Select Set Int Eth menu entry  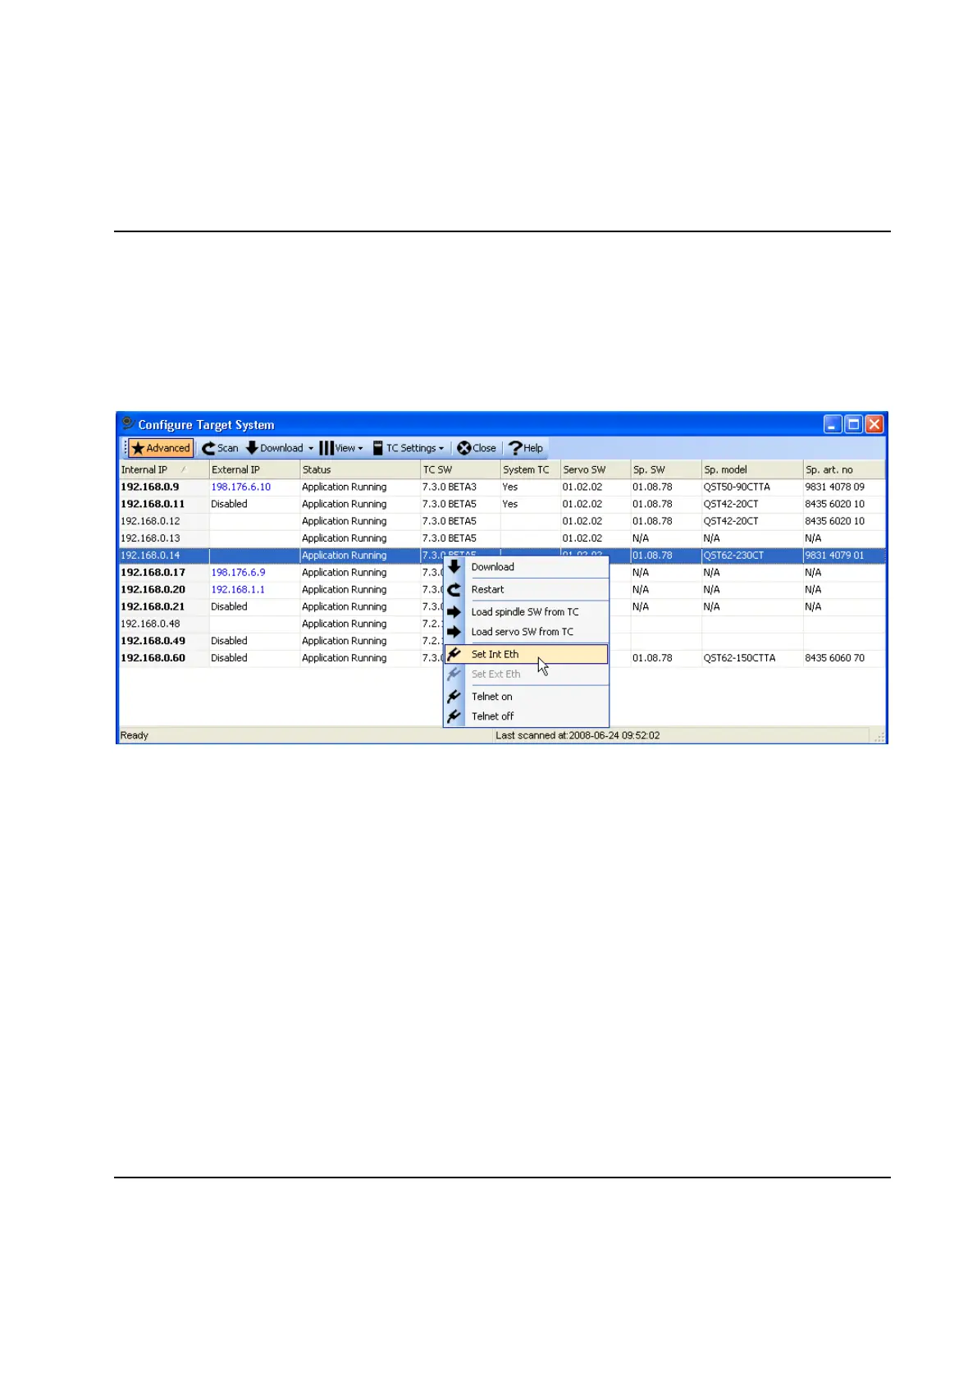527,654
